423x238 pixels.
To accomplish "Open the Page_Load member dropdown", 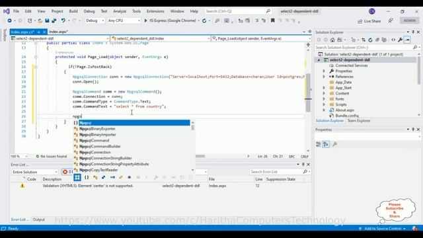I will pyautogui.click(x=261, y=38).
